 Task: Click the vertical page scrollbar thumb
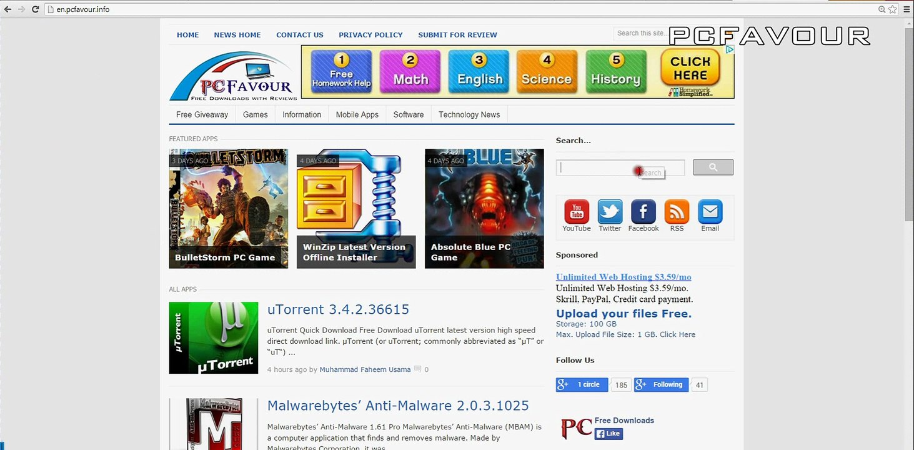pyautogui.click(x=909, y=124)
